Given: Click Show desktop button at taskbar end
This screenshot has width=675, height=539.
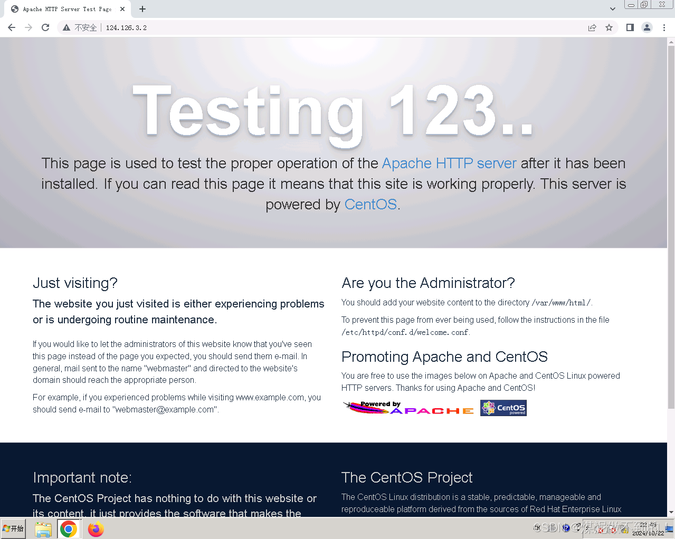Looking at the screenshot, I should [670, 529].
